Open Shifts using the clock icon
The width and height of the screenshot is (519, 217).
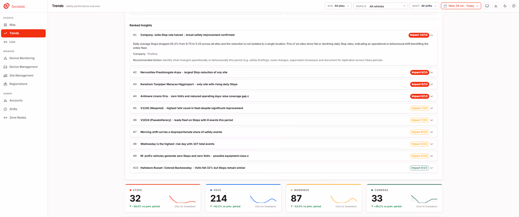pyautogui.click(x=5, y=109)
